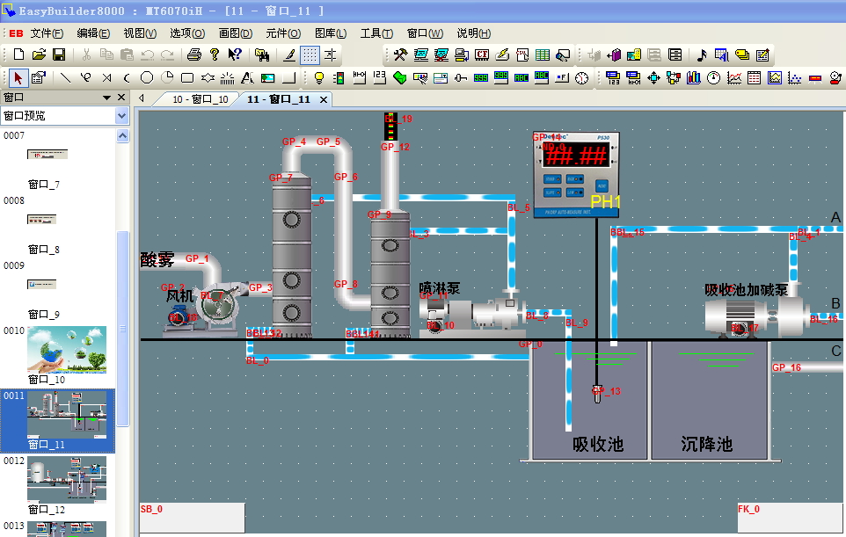The width and height of the screenshot is (846, 537).
Task: Close the 11 - 窗口_11 tab
Action: point(323,99)
